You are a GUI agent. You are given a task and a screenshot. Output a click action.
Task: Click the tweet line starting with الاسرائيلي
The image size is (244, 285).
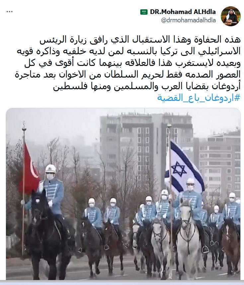[129, 51]
